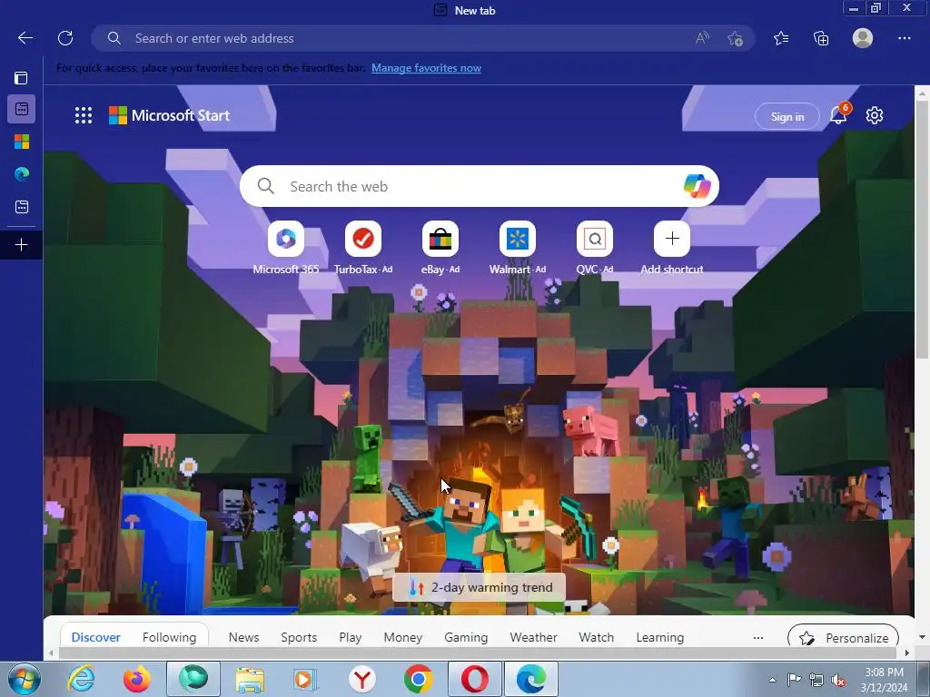Open the Money feed tab
930x697 pixels.
pyautogui.click(x=402, y=638)
